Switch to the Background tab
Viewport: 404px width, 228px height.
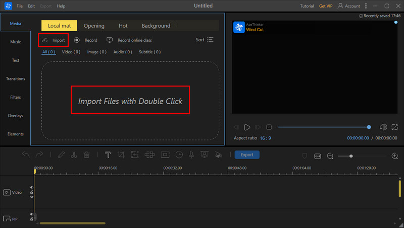156,26
